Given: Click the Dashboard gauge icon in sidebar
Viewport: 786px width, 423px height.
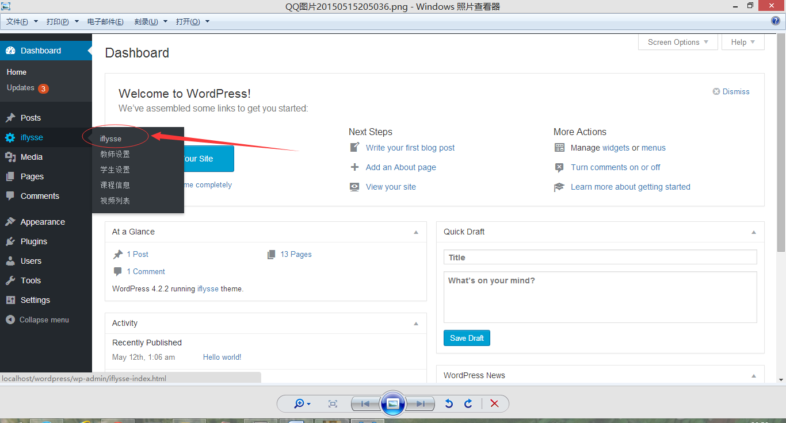Looking at the screenshot, I should coord(10,51).
